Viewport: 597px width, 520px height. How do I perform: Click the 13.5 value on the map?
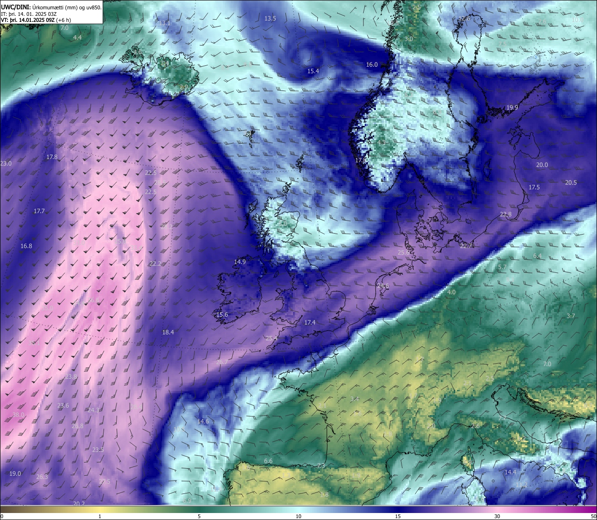click(x=271, y=19)
